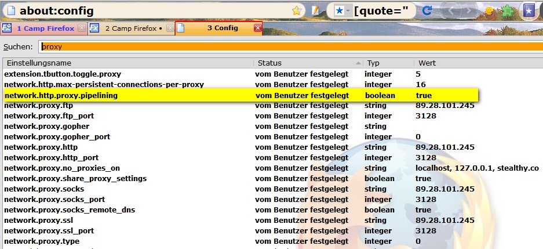Click the Suchen filter field with 'proxy'

tap(290, 47)
